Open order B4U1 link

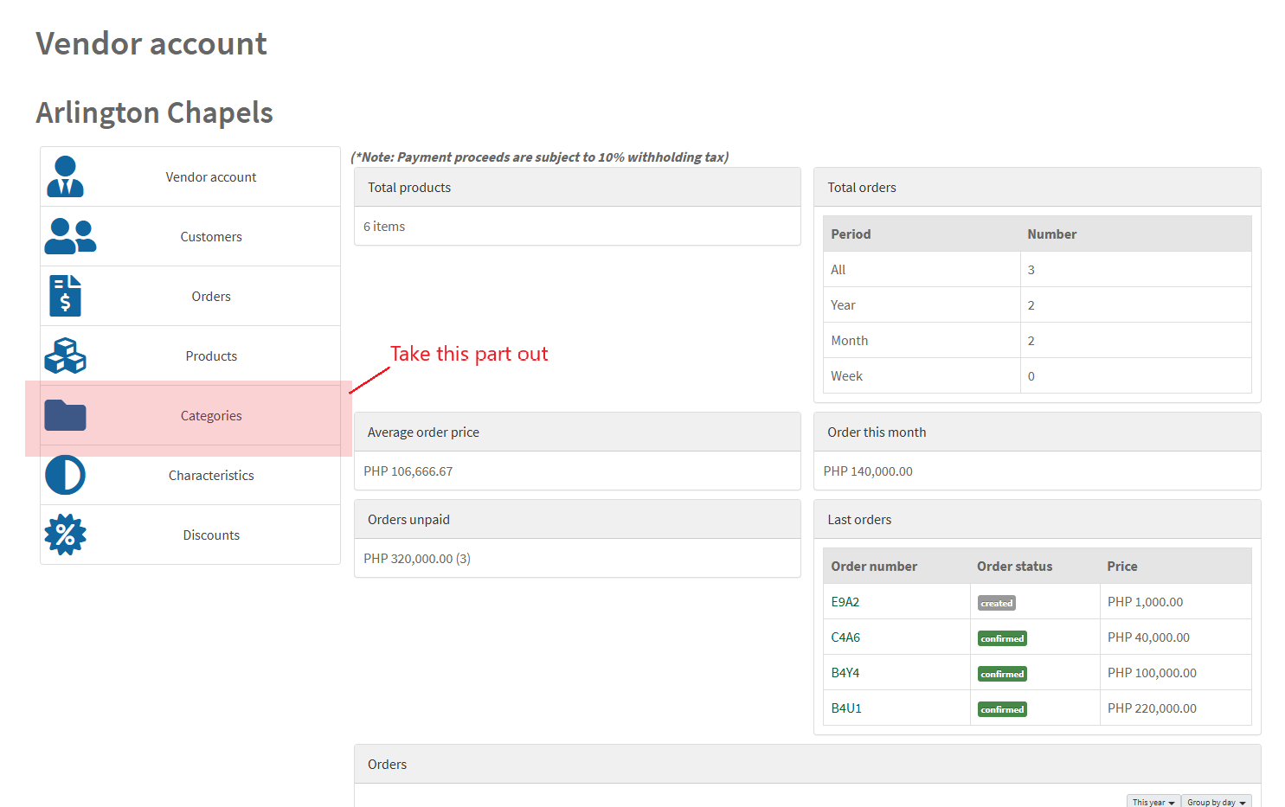coord(846,708)
